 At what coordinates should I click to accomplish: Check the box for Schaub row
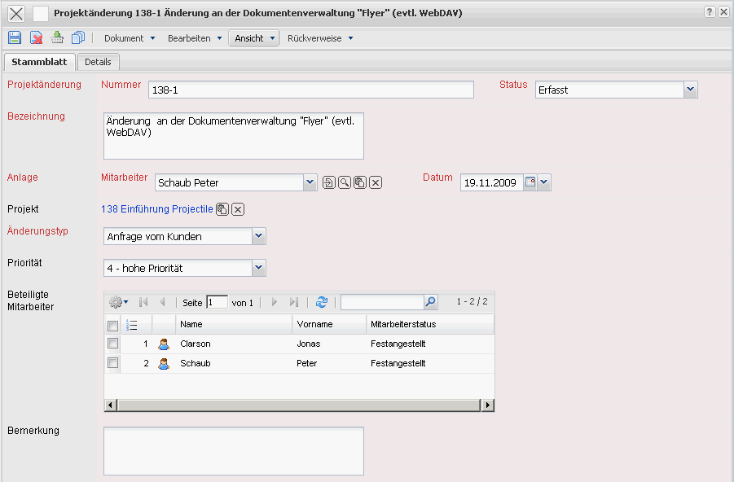click(x=113, y=363)
